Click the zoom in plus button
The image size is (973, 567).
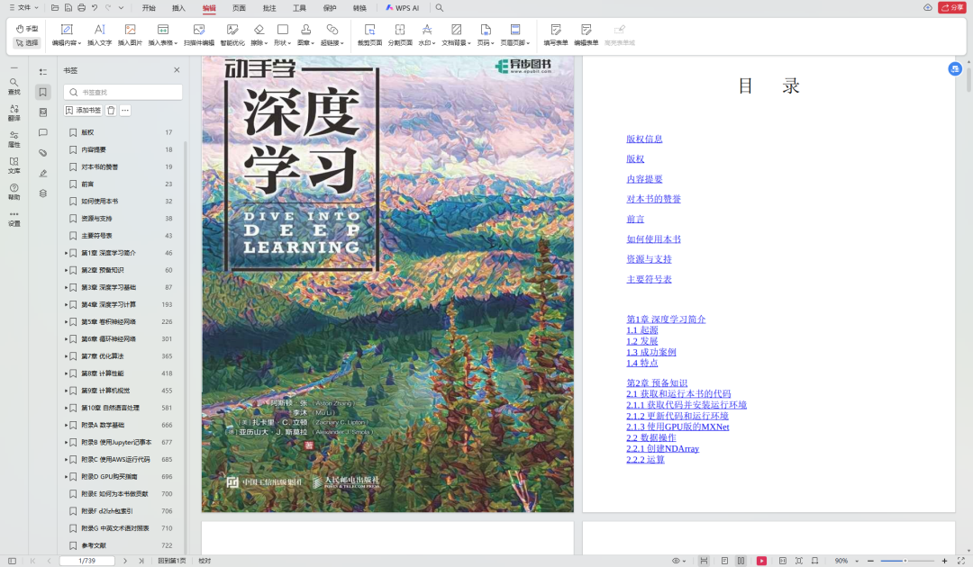click(944, 561)
